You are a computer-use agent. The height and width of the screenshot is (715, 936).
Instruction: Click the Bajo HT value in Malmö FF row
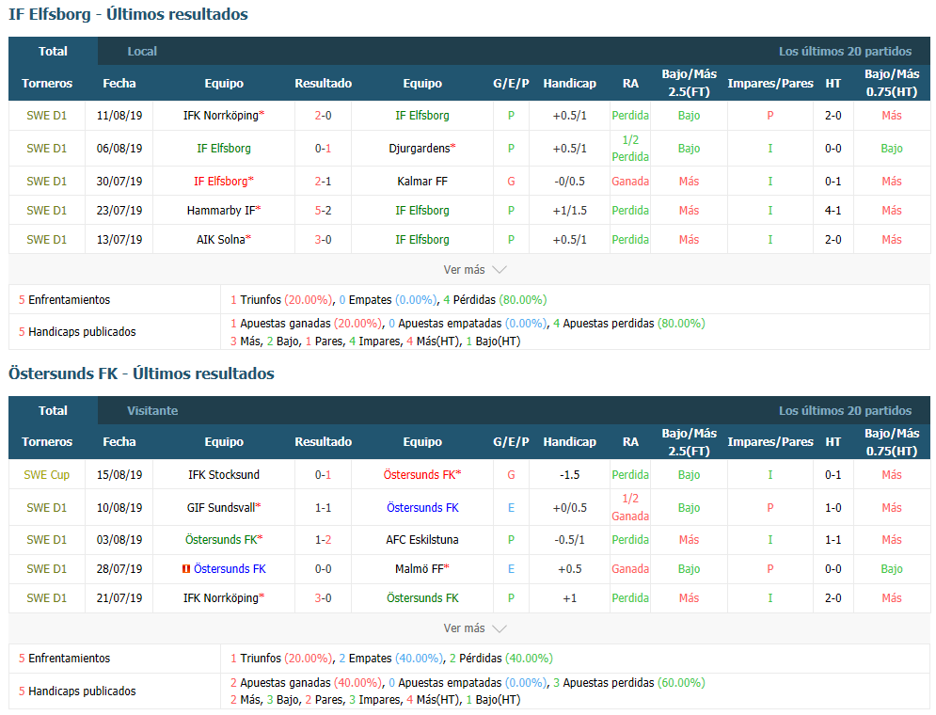(891, 569)
